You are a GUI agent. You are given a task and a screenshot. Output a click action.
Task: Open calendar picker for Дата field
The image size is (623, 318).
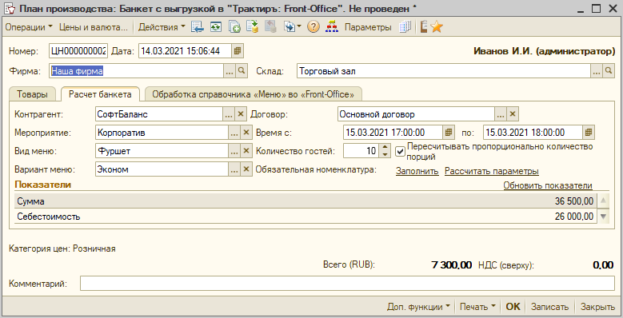(238, 51)
